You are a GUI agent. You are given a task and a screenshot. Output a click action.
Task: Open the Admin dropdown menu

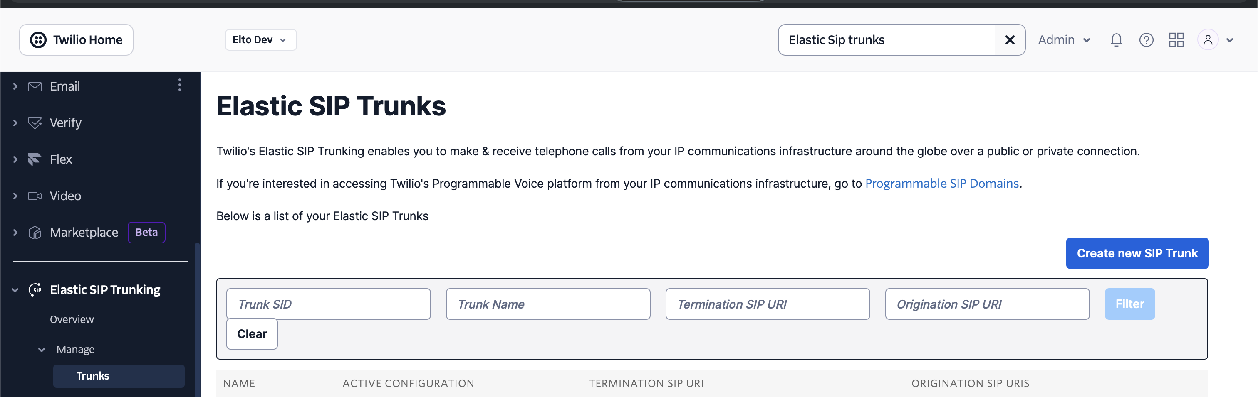coord(1064,40)
